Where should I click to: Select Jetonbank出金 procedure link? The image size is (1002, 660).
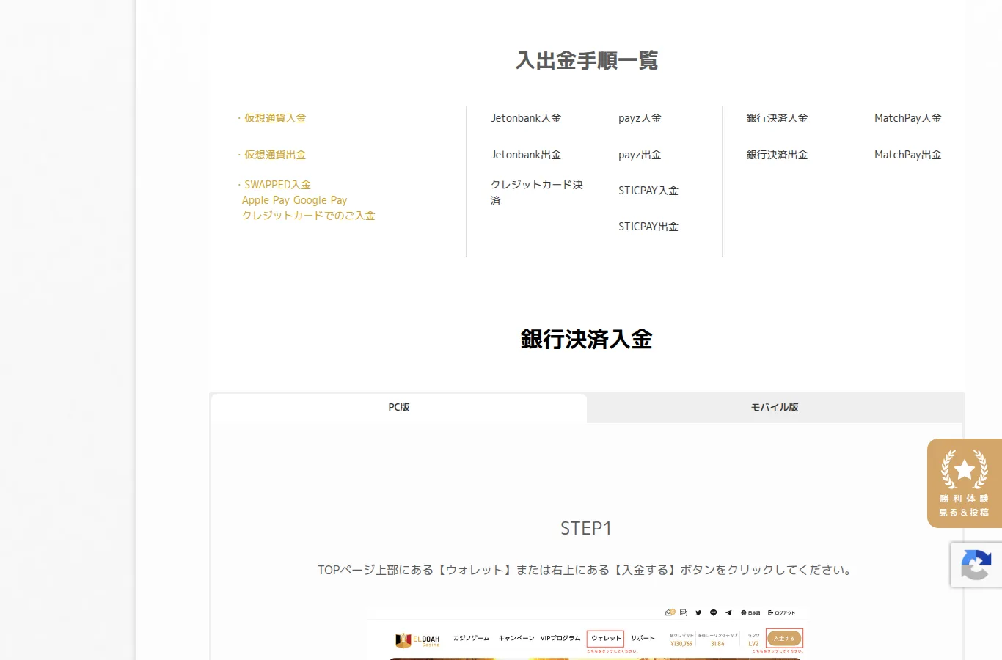coord(526,155)
